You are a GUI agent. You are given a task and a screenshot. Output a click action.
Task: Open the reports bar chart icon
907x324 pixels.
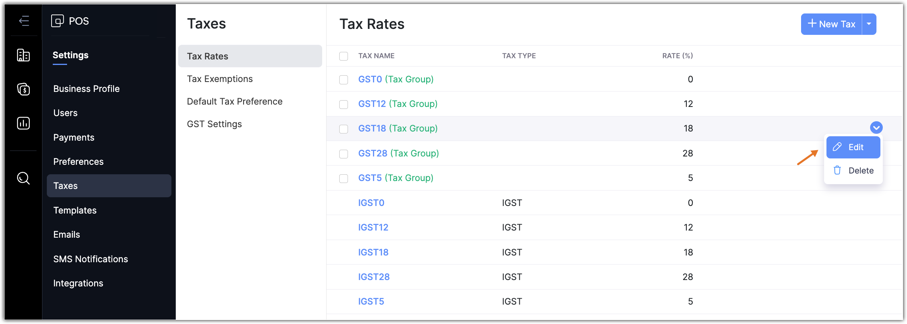(23, 123)
